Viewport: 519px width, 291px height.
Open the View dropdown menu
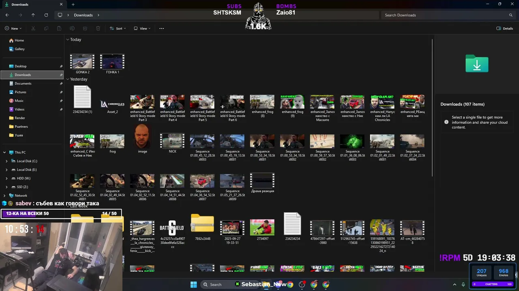142,28
